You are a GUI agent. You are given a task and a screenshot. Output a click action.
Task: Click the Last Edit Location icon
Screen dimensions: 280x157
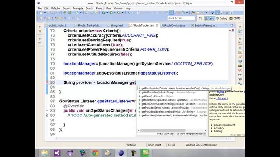[x=56, y=18]
